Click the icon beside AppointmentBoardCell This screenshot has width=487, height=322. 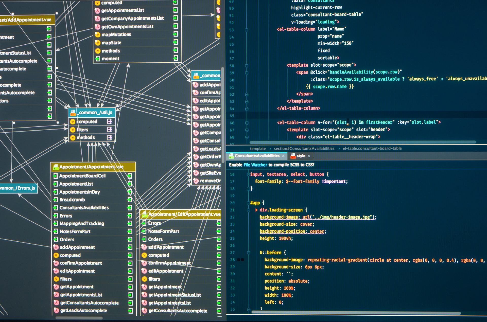pos(55,176)
